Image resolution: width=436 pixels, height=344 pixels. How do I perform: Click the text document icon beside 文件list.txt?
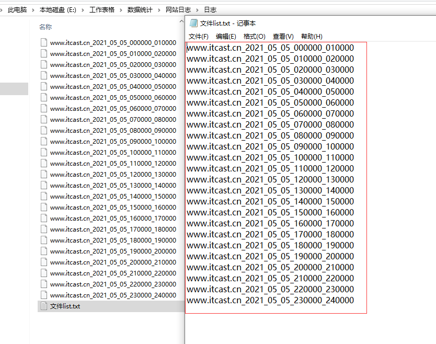(44, 306)
